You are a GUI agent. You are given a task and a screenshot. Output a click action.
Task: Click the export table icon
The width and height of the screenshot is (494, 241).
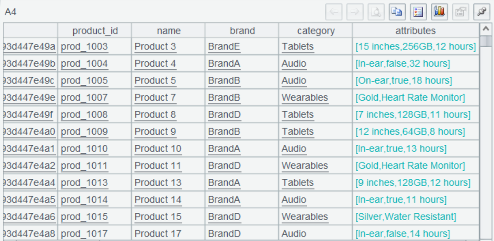(460, 12)
